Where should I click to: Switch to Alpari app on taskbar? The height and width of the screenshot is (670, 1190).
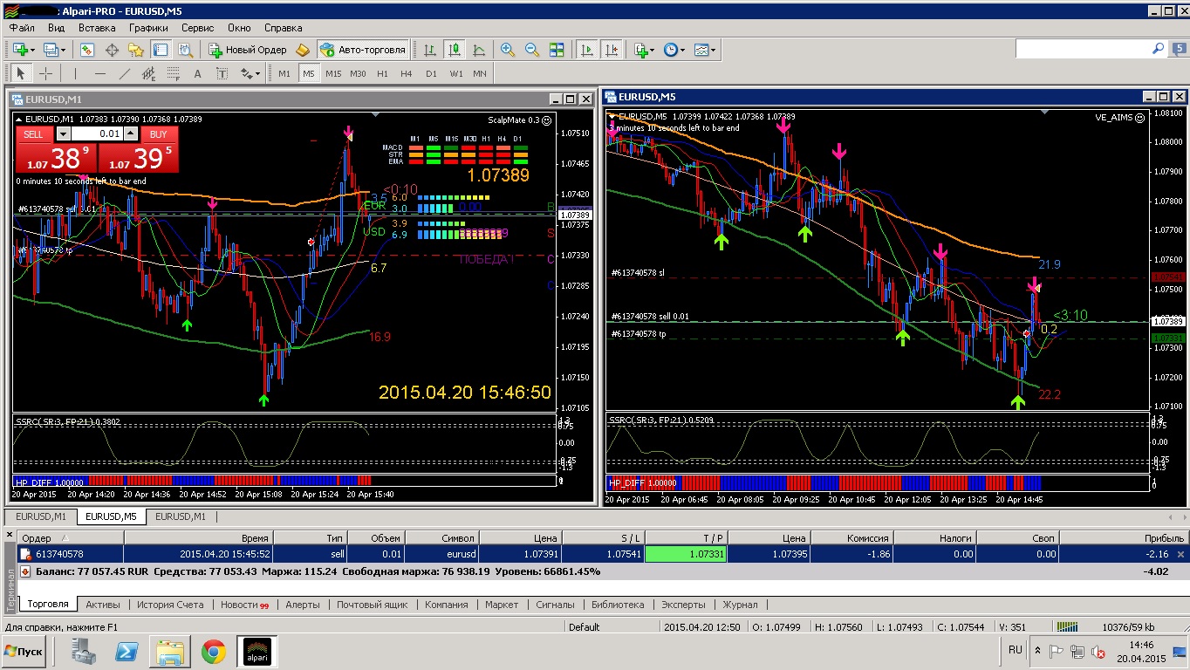(257, 652)
